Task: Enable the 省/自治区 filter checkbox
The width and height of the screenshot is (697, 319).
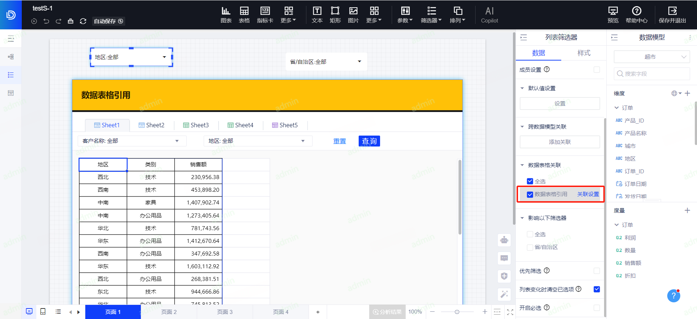Action: pos(530,247)
